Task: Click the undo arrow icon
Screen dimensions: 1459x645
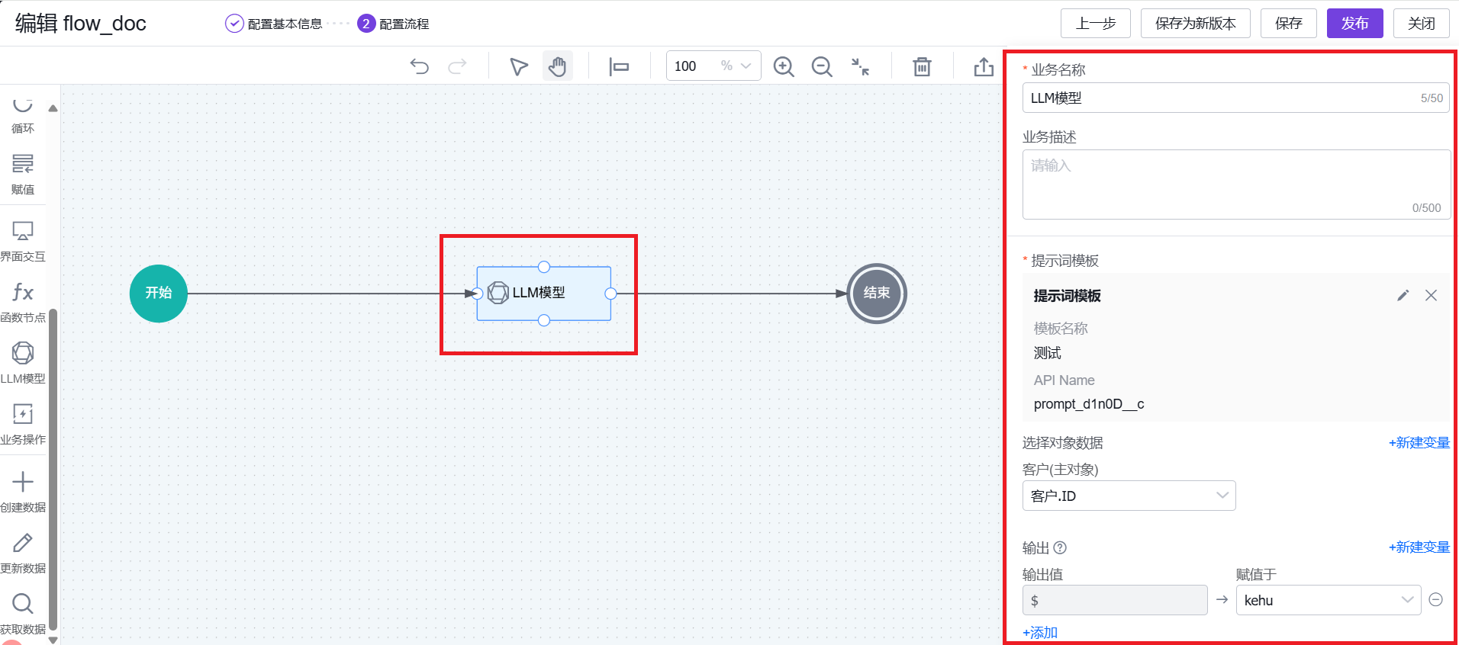Action: pos(419,66)
